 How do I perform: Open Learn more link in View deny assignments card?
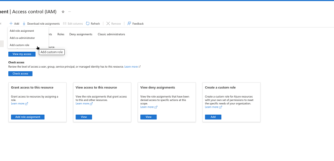pyautogui.click(x=147, y=107)
